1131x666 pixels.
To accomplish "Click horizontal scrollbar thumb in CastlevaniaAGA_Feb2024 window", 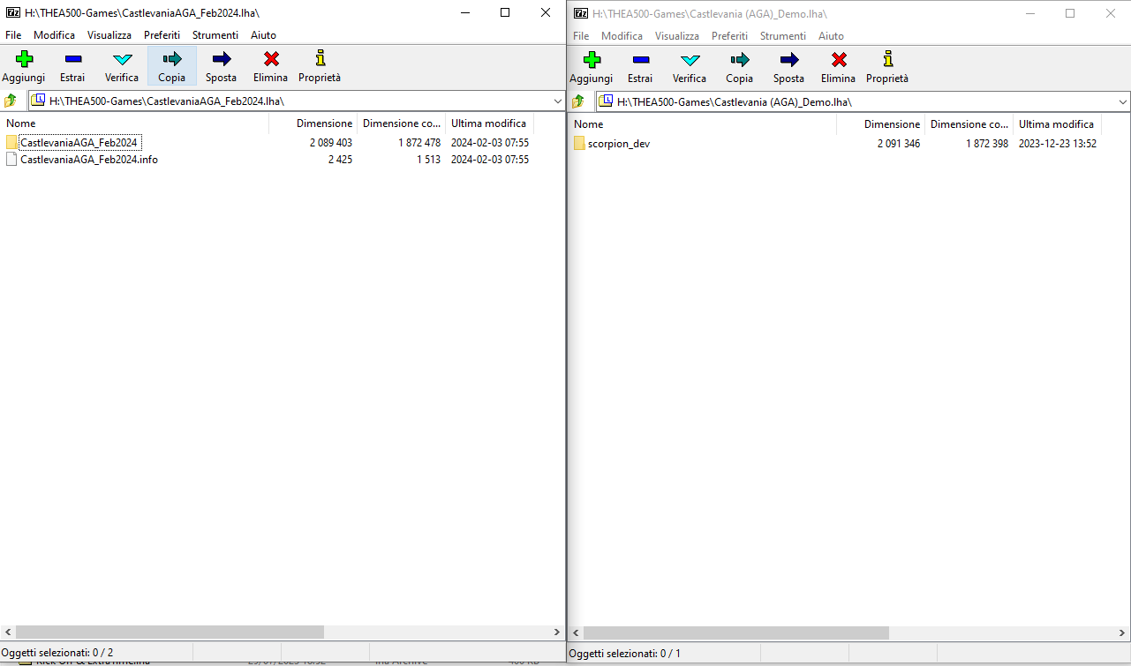I will [170, 632].
